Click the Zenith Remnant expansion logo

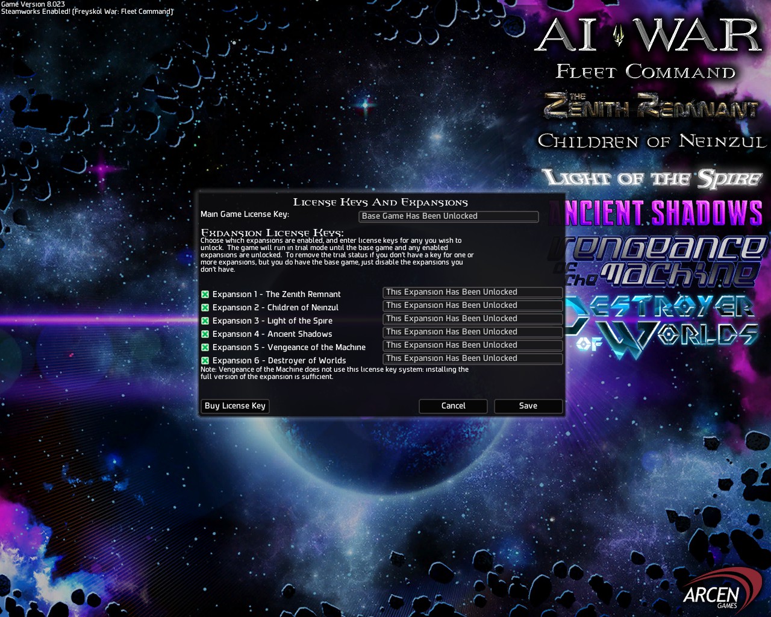click(x=651, y=107)
